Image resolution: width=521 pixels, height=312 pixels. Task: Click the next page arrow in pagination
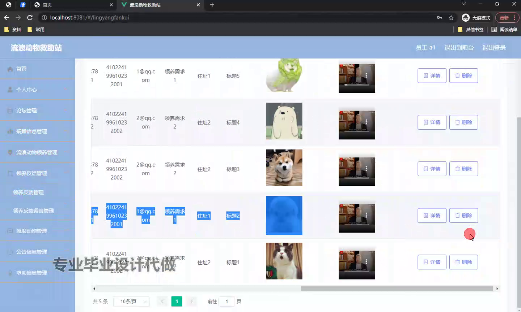(191, 301)
